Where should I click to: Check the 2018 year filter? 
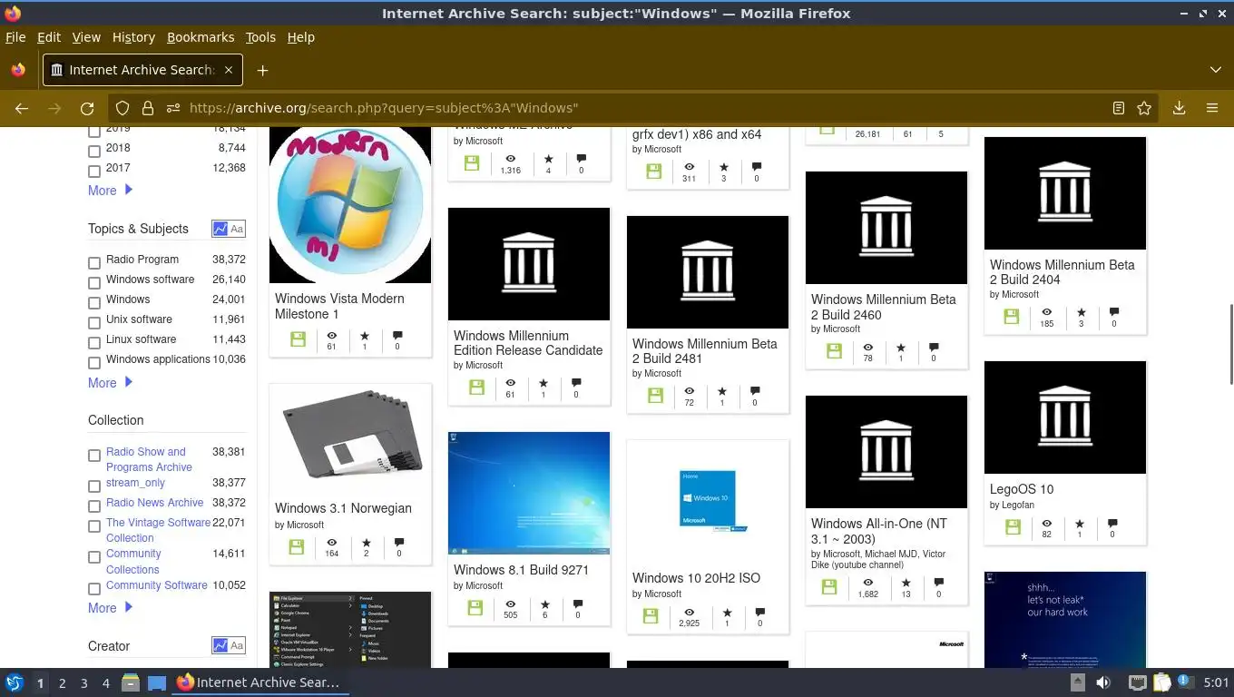click(x=94, y=150)
